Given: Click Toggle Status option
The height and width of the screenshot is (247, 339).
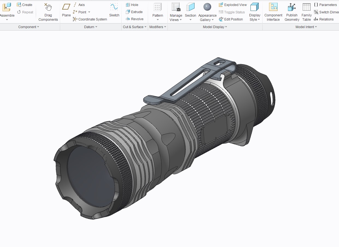Looking at the screenshot, I should click(232, 12).
